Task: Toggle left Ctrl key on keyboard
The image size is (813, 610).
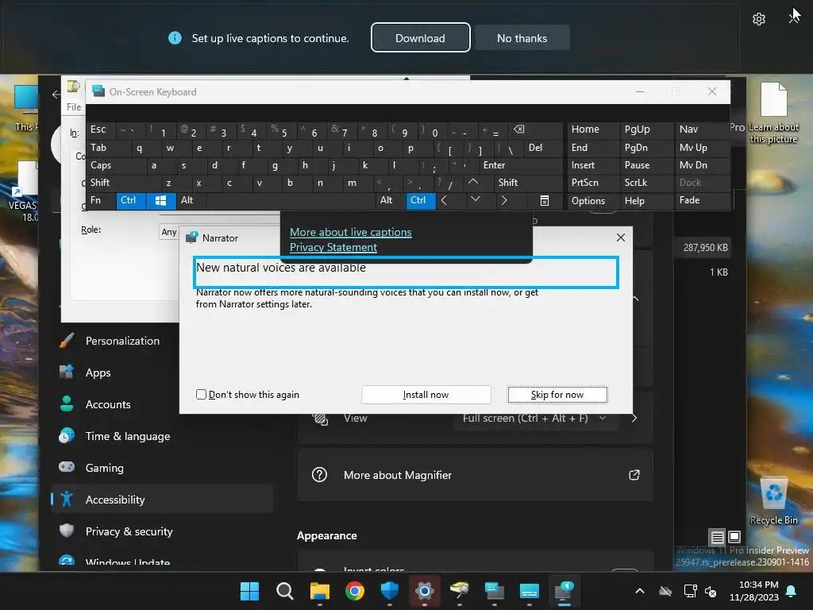Action: 131,200
